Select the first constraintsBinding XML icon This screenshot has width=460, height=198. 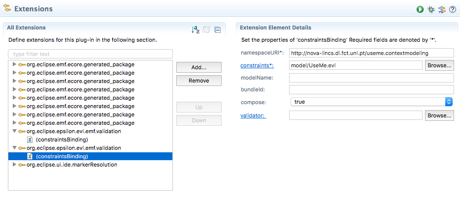click(x=30, y=140)
